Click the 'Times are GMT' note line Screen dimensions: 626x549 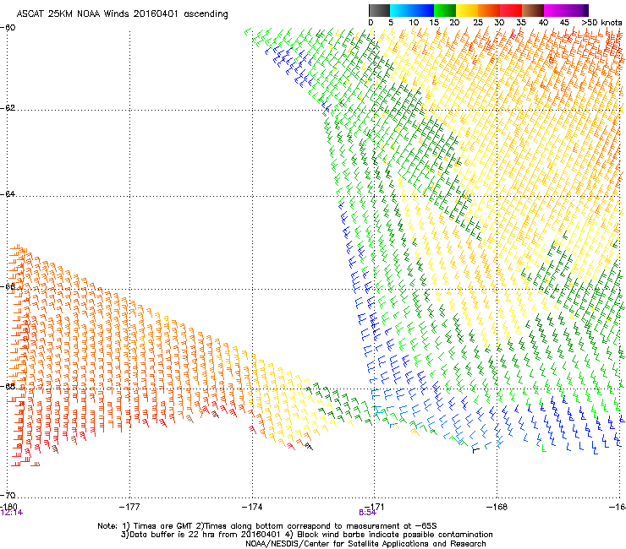(x=267, y=526)
